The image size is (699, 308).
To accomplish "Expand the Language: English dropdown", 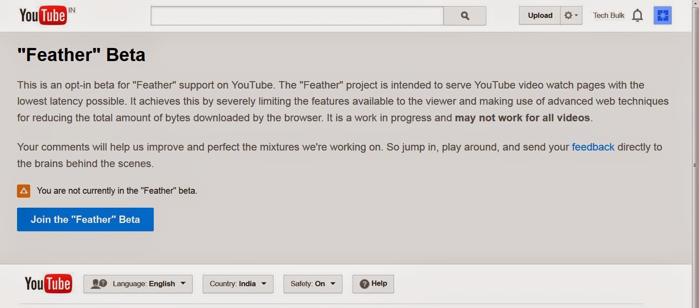I will tap(138, 284).
